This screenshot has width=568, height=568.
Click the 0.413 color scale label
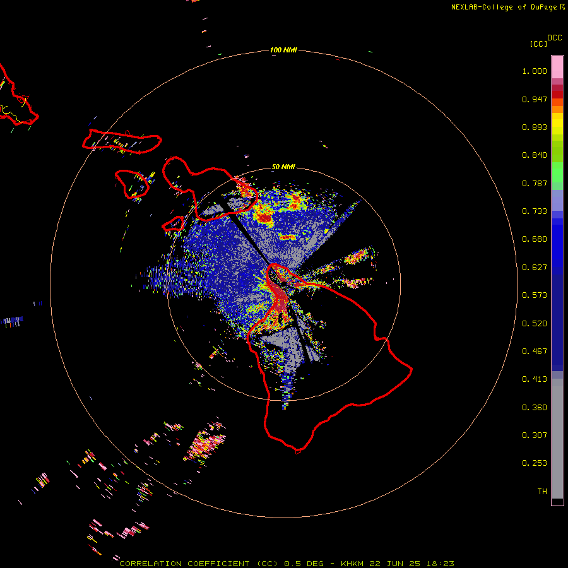point(535,379)
